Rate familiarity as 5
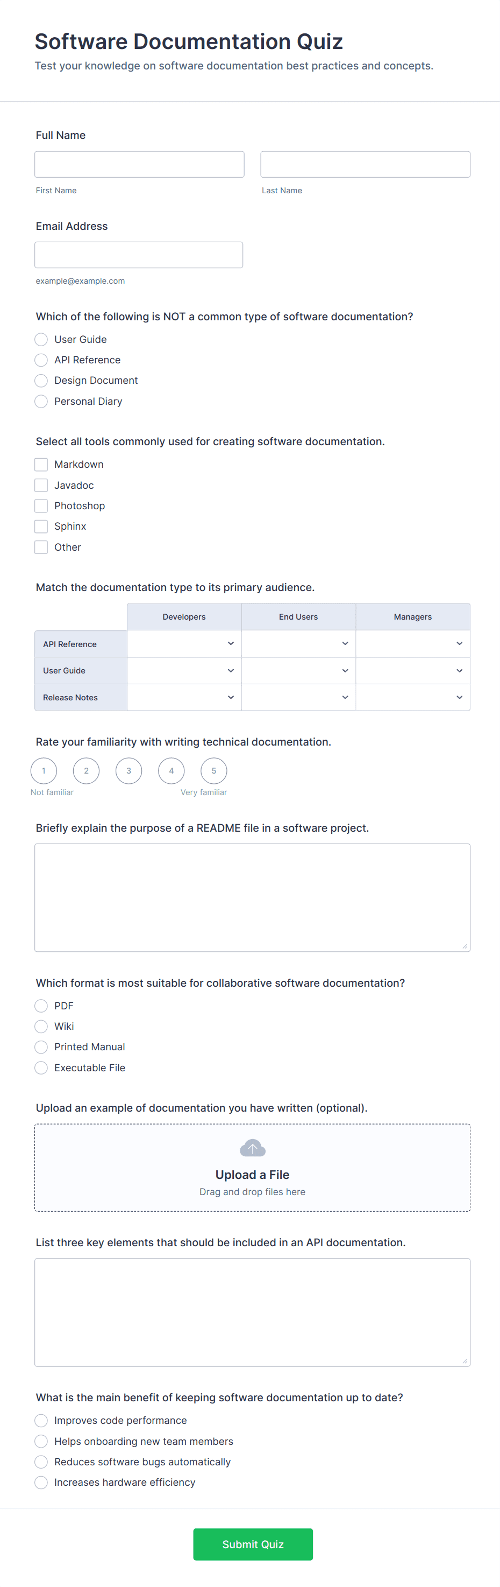 click(x=214, y=771)
